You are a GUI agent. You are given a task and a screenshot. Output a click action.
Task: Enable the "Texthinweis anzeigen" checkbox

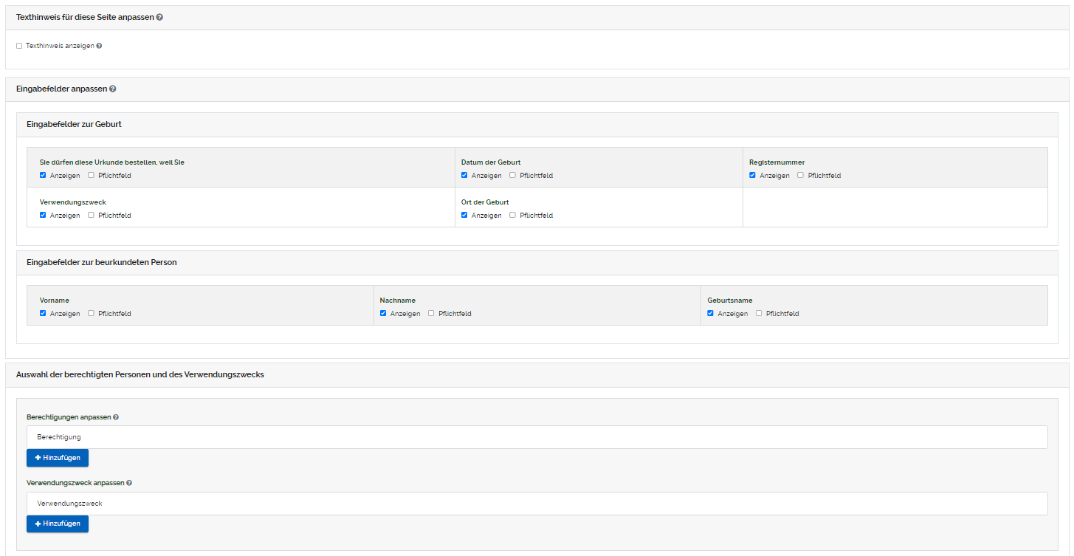pos(18,45)
